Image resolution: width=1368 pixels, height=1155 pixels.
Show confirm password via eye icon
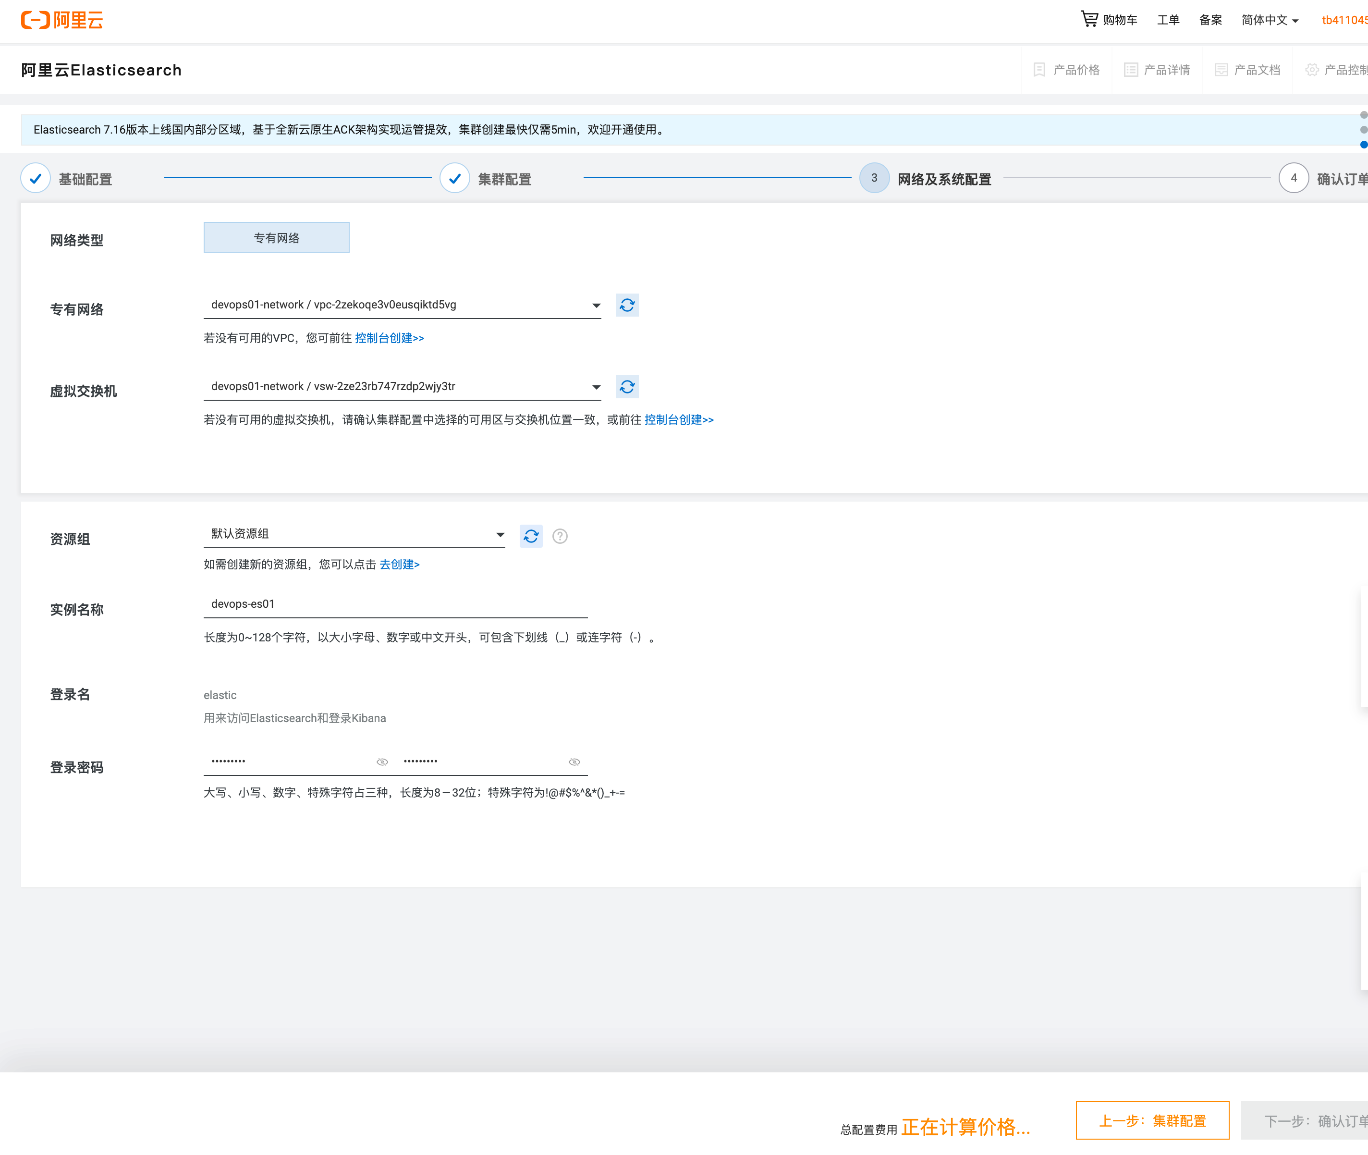(x=574, y=762)
